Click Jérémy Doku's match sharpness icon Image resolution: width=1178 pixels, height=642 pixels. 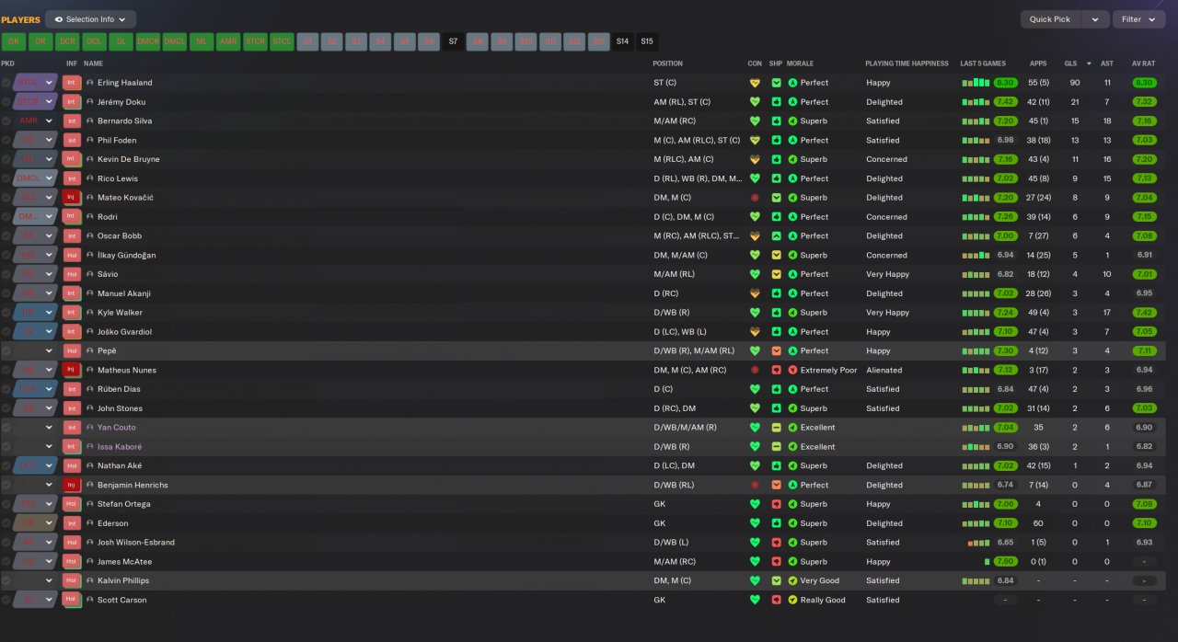click(x=776, y=102)
